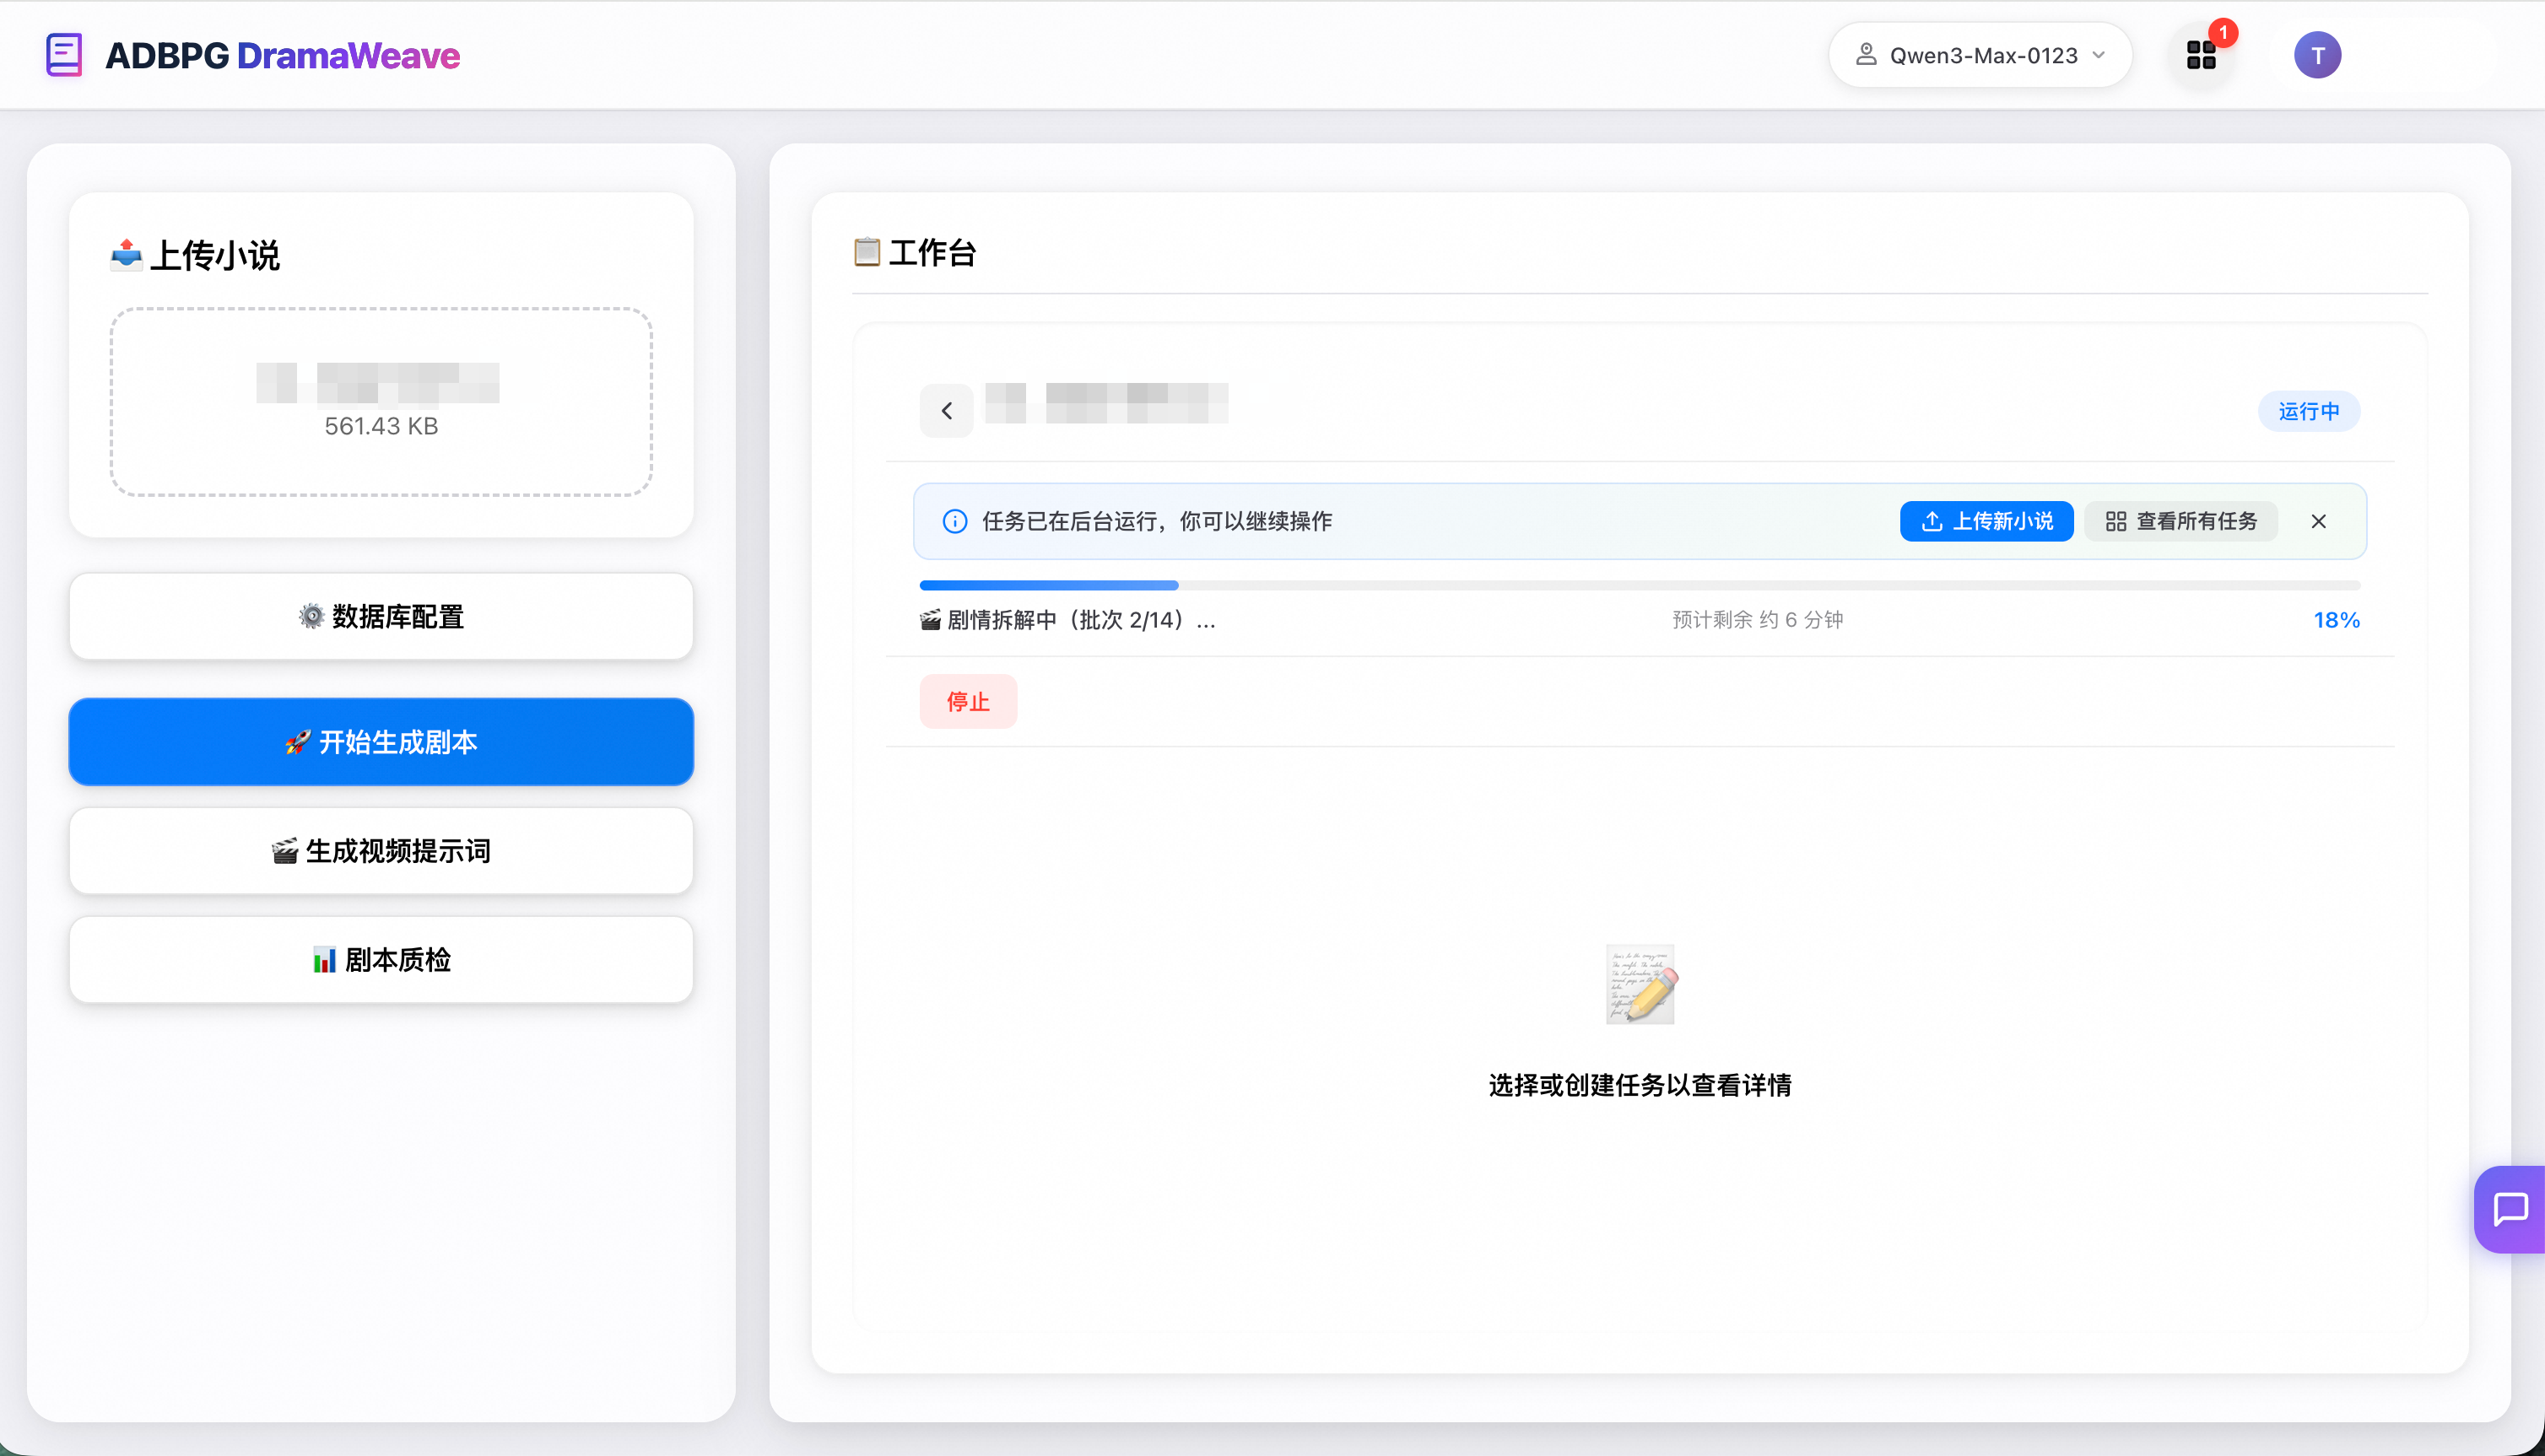
Task: Collapse the task view with the back chevron
Action: [x=946, y=410]
